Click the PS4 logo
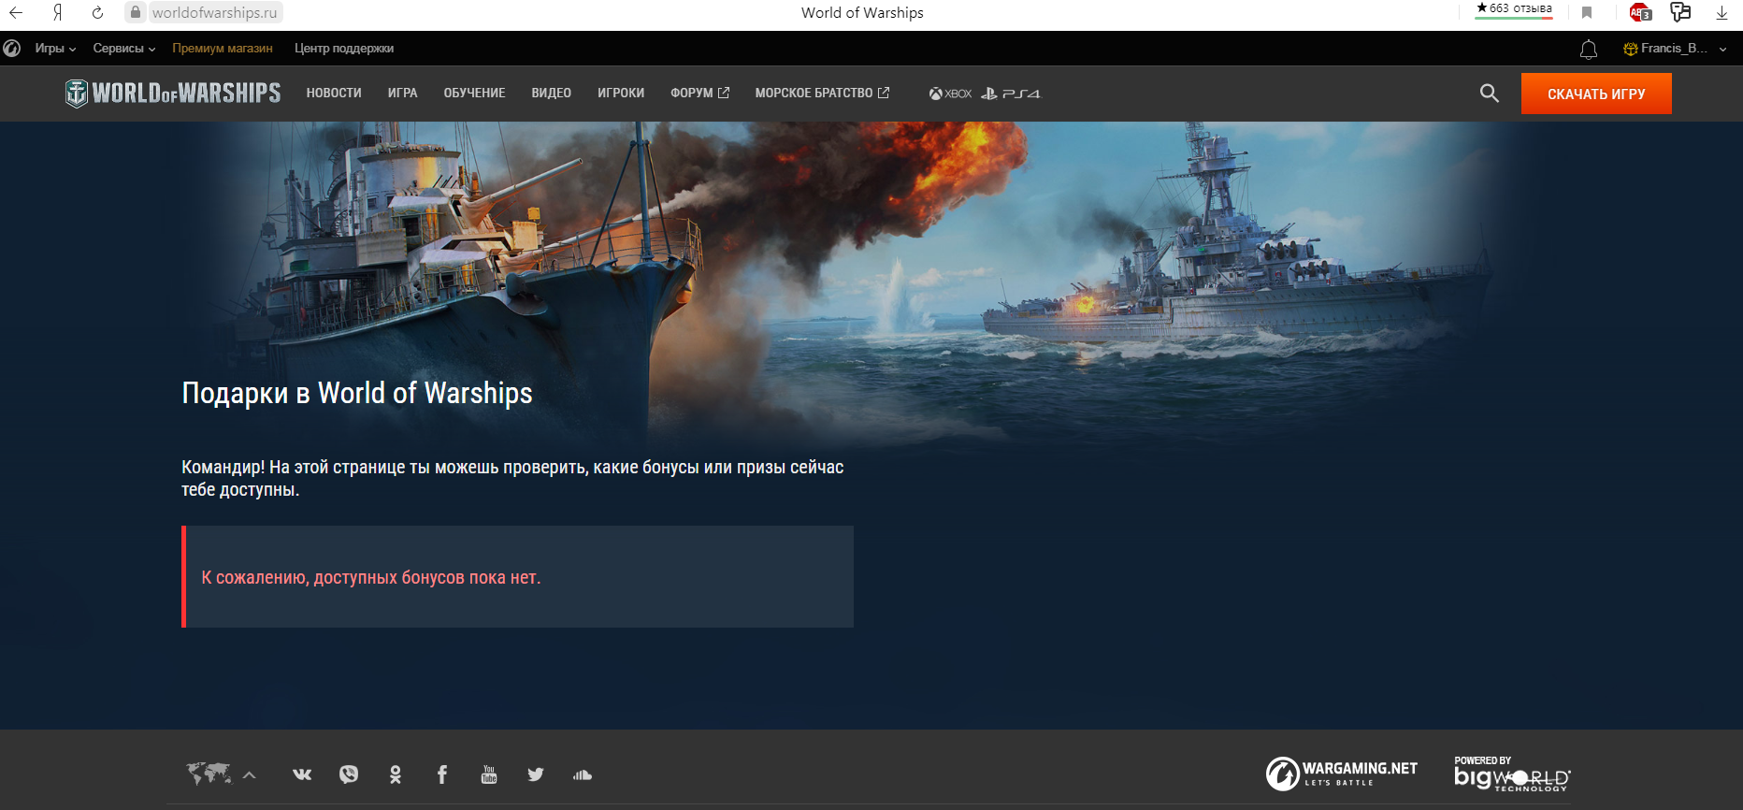1743x810 pixels. [x=1011, y=94]
